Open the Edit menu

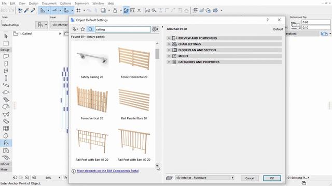click(12, 4)
